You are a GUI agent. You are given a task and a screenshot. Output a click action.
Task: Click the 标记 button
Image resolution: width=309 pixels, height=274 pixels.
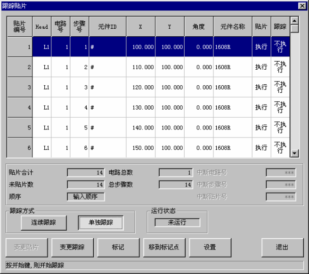[118, 248]
